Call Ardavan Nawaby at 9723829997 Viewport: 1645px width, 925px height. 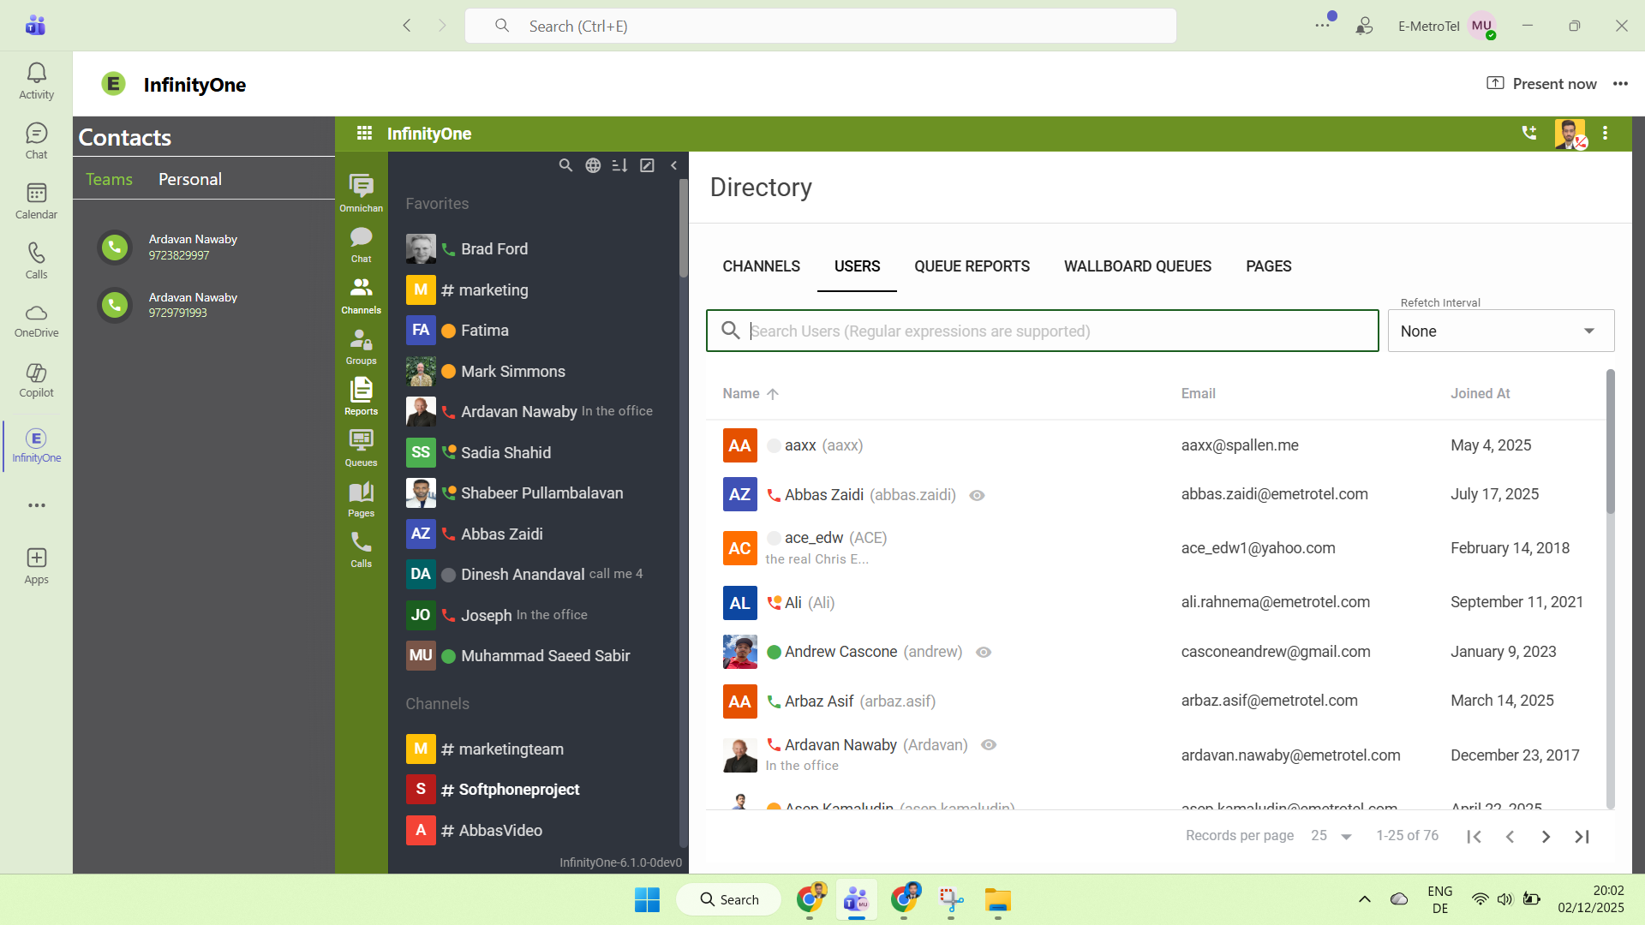115,248
